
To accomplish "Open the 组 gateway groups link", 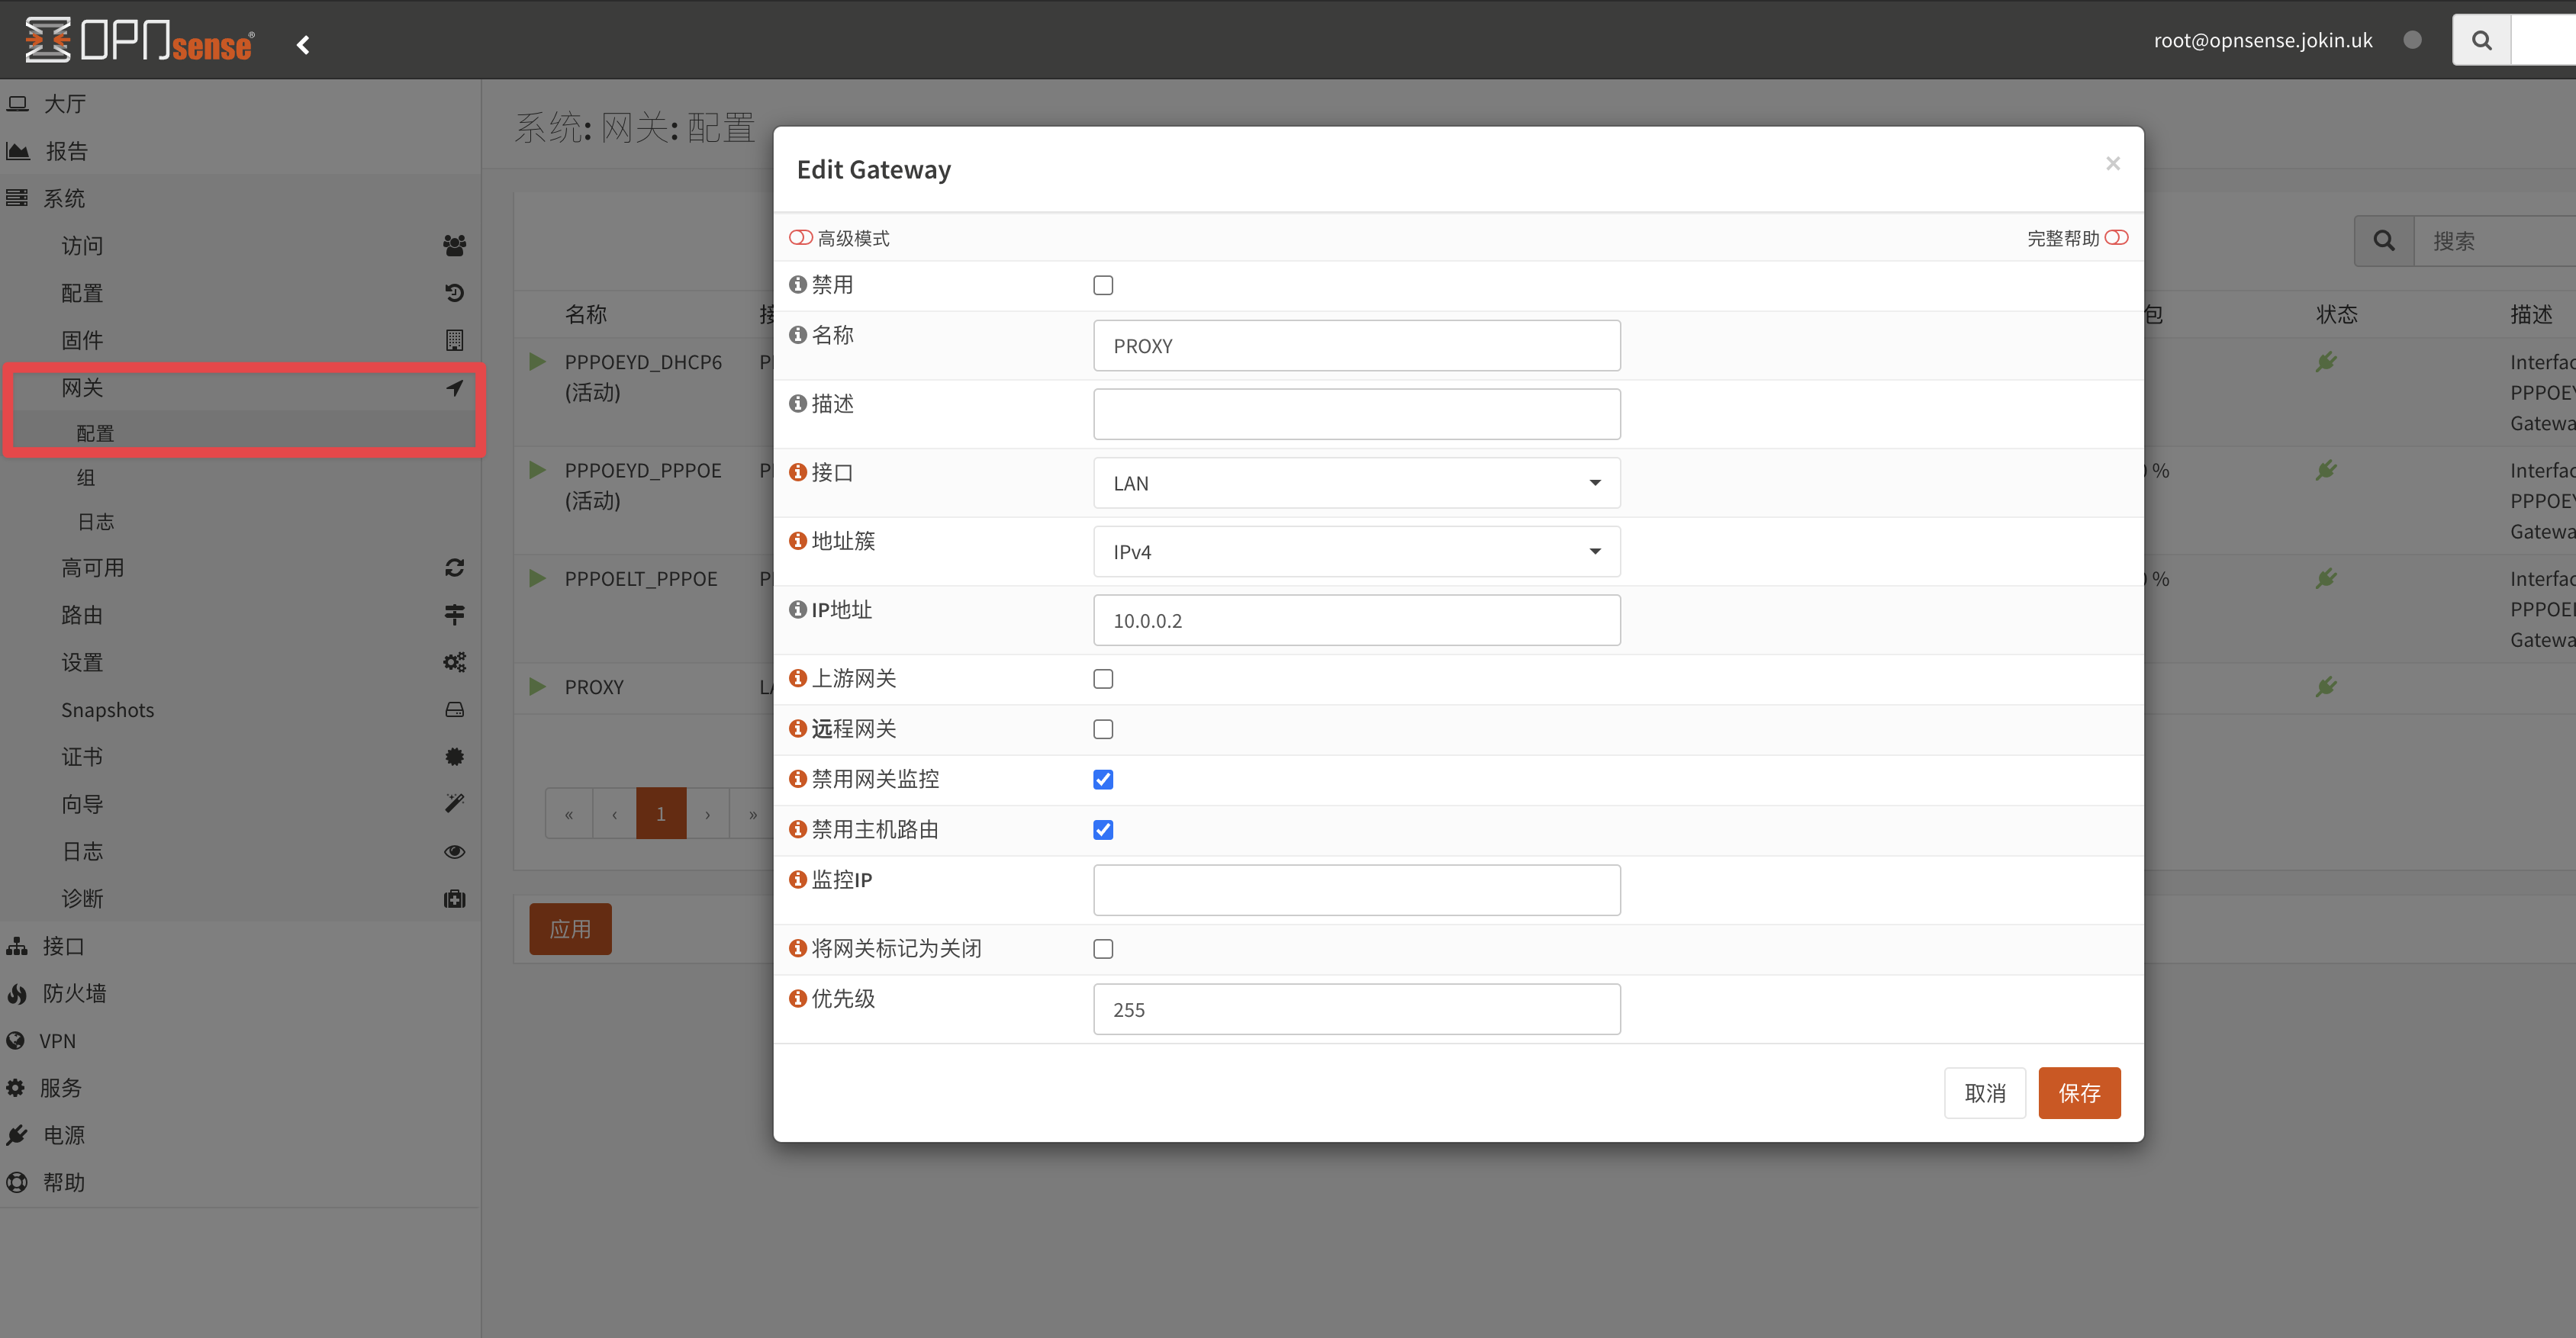I will pos(240,478).
